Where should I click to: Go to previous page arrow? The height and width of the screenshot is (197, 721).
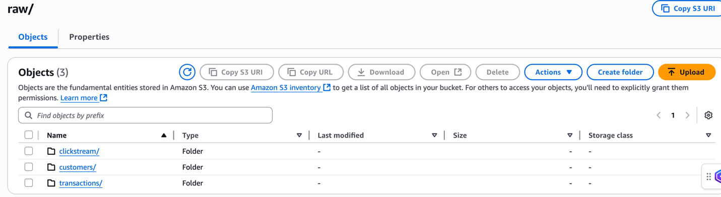tap(659, 115)
